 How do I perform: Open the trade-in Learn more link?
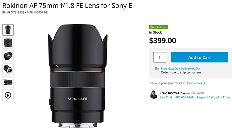click(x=195, y=83)
